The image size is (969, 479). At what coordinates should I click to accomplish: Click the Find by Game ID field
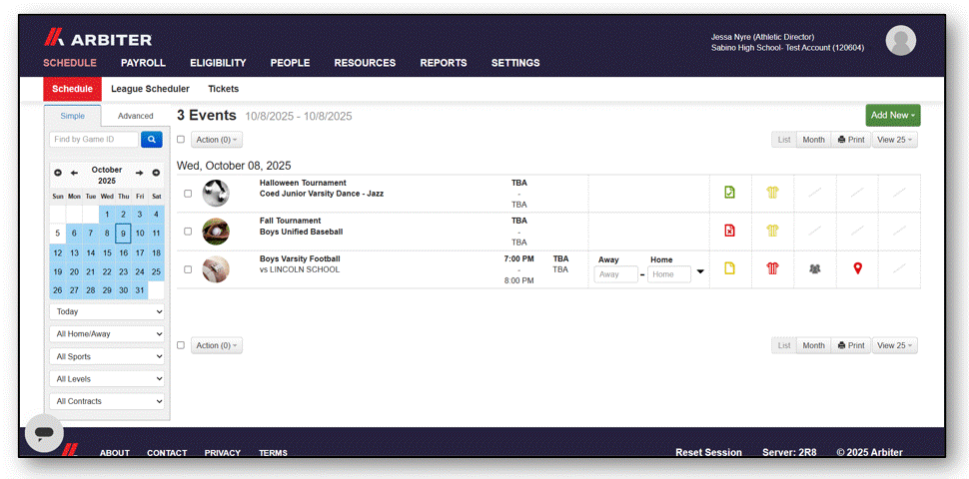(94, 140)
